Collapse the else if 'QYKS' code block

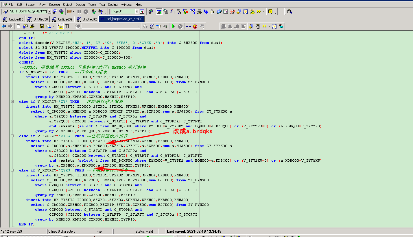click(12, 170)
